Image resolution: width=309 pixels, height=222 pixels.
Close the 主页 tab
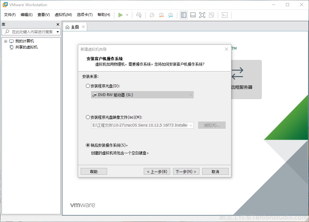(83, 27)
